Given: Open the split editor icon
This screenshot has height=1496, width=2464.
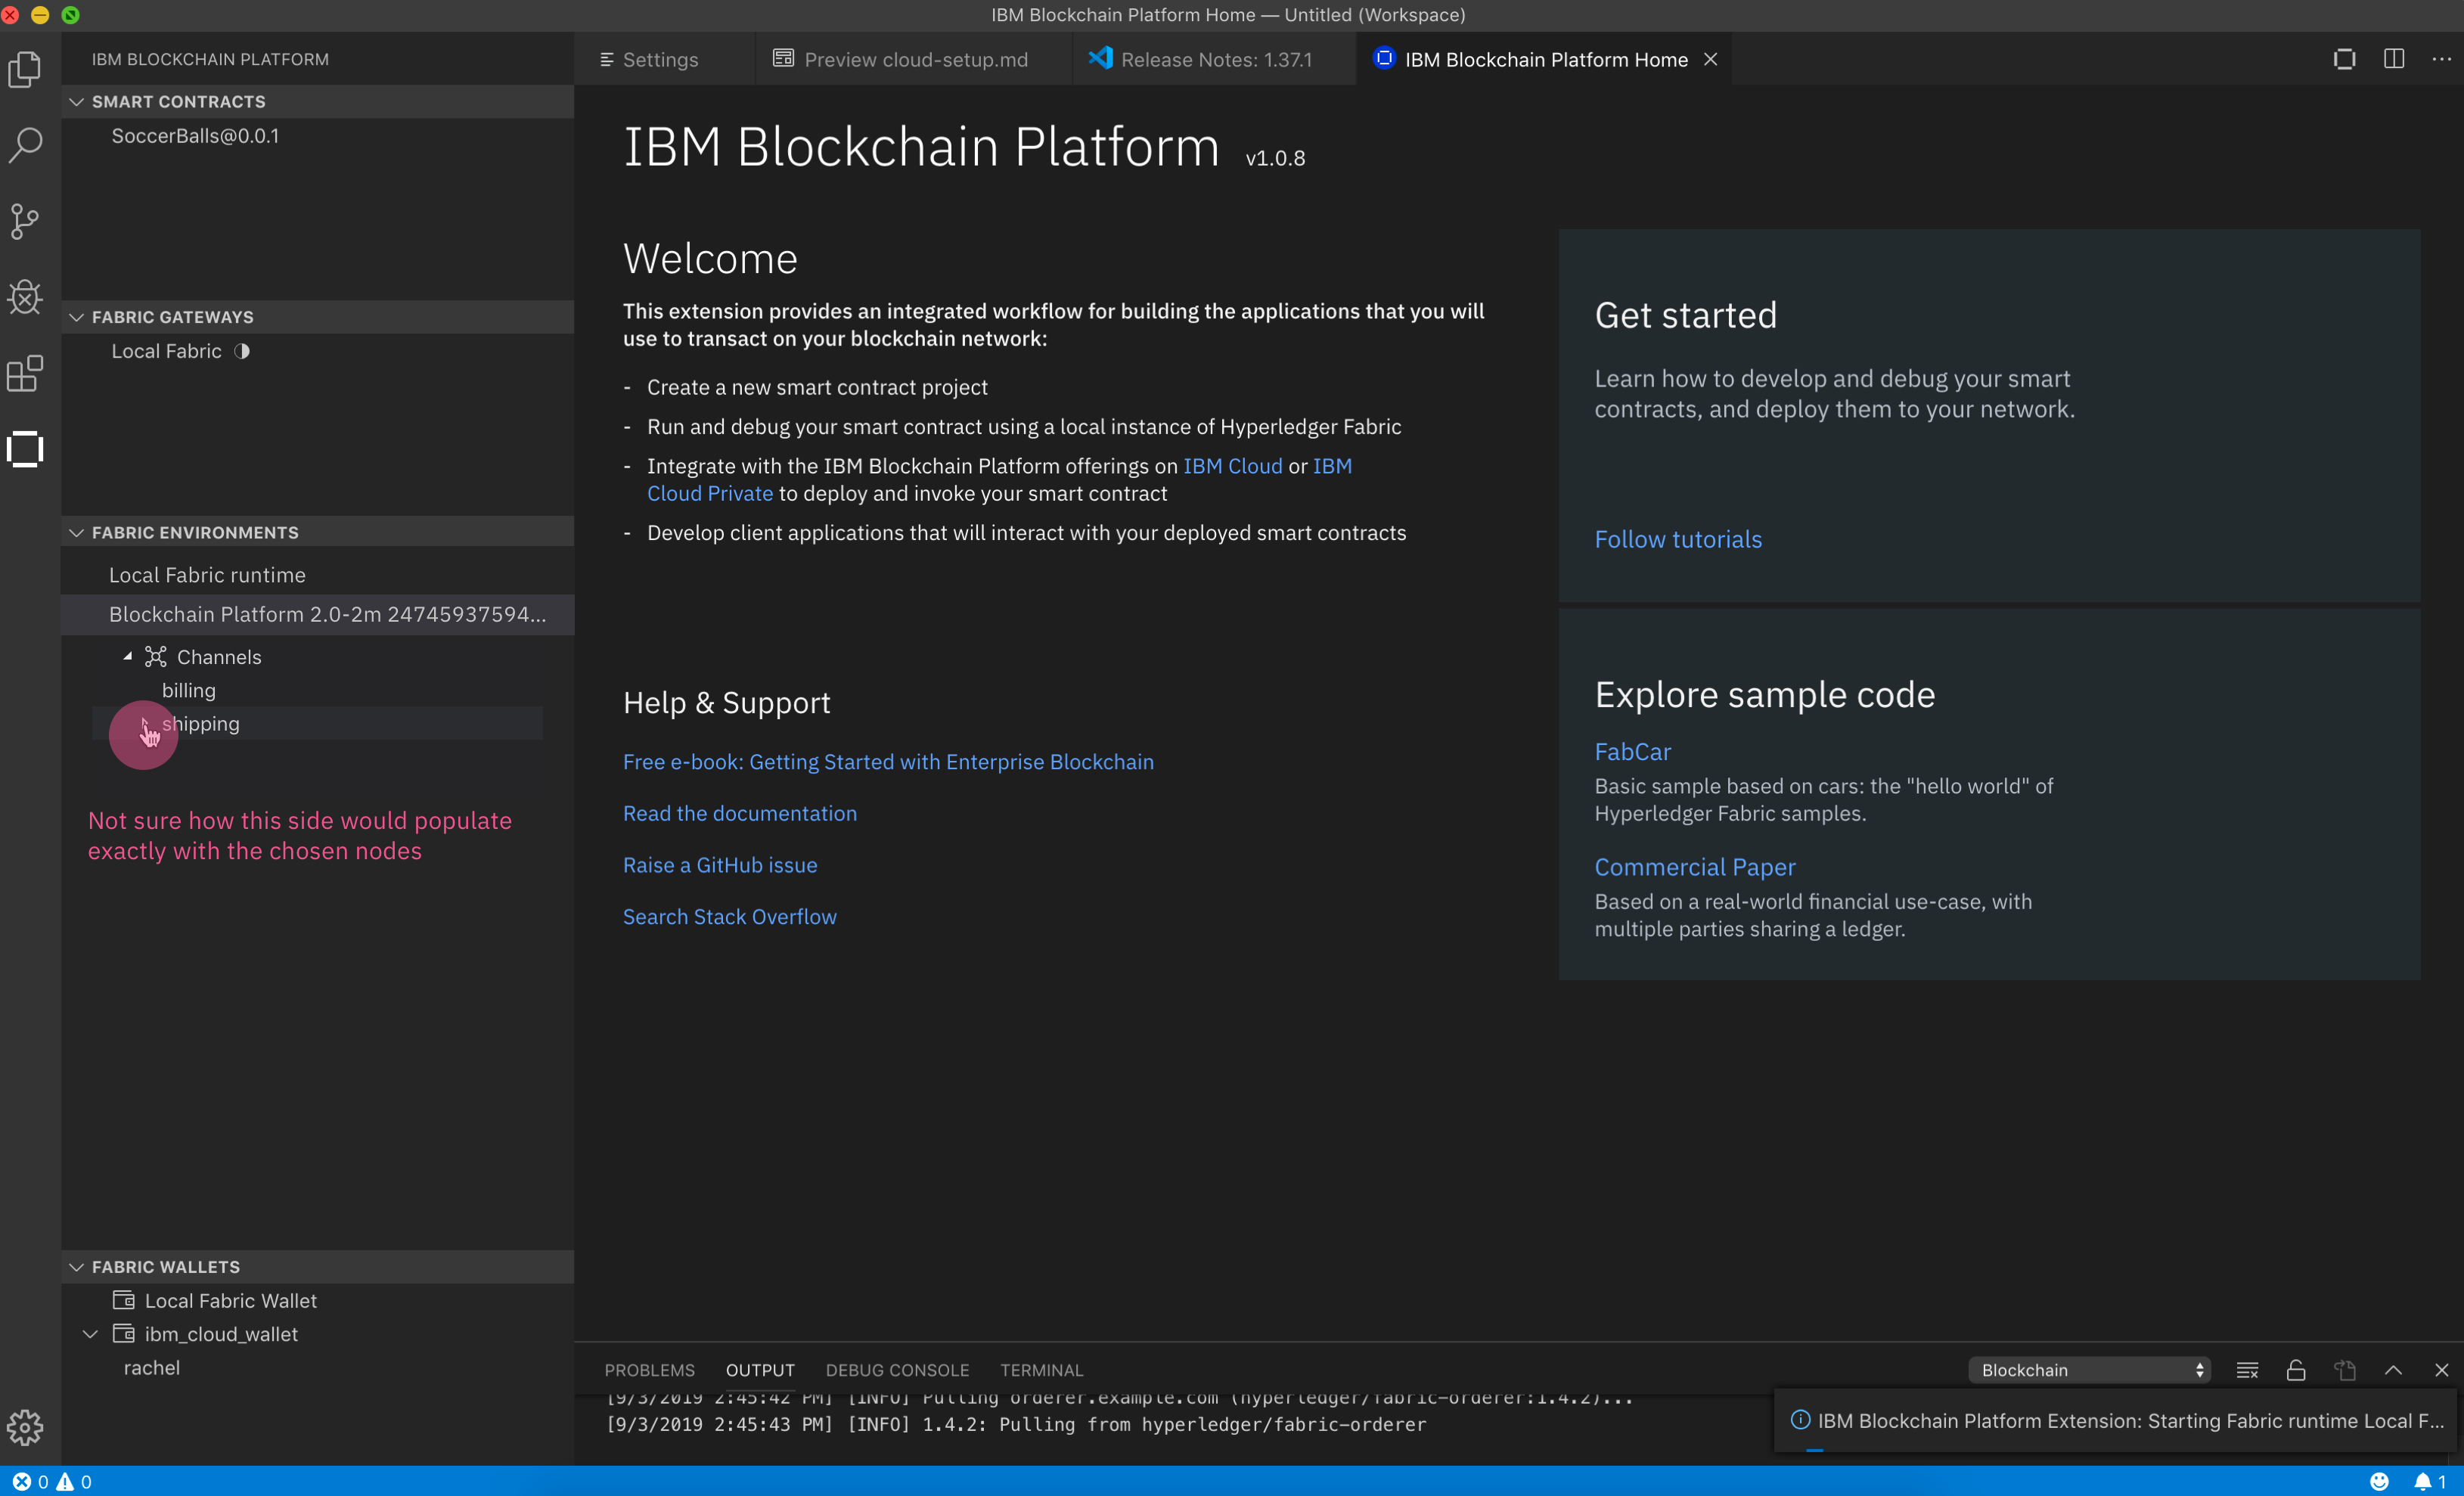Looking at the screenshot, I should [2394, 59].
